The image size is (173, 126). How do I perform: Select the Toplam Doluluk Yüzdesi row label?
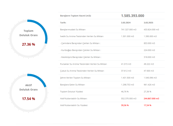71,92
